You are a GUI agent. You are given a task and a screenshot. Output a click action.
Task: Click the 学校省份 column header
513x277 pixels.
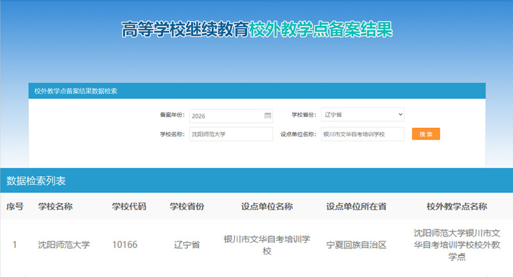pyautogui.click(x=187, y=206)
